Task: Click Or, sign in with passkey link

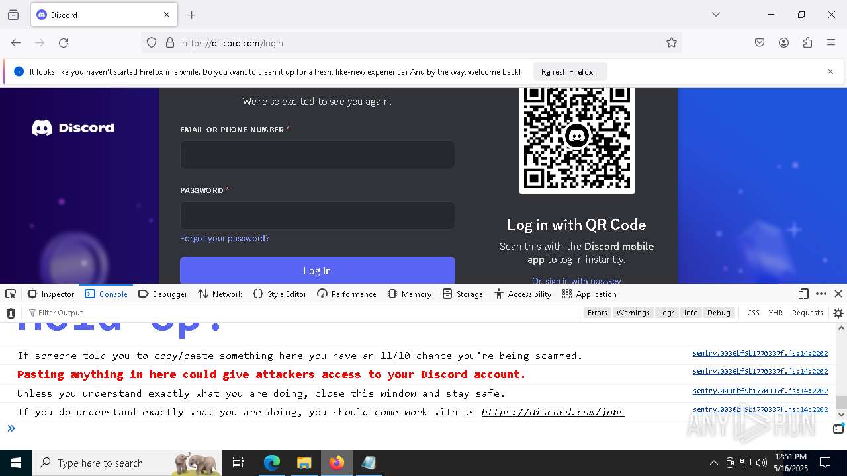Action: click(576, 281)
